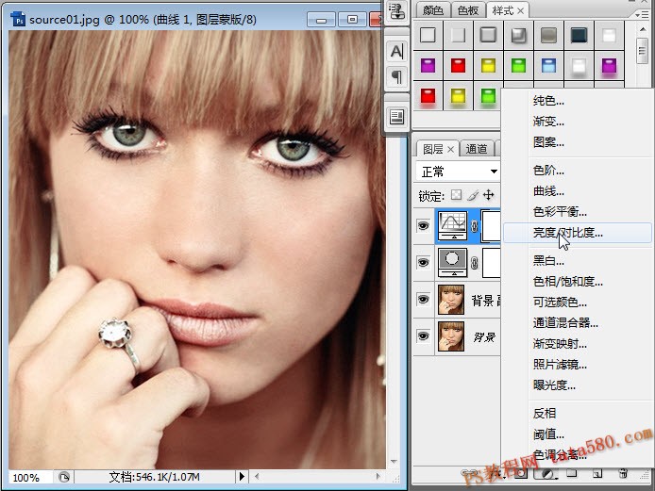Screen dimensions: 655x491
Task: Hide the Curves 1 adjustment layer
Action: tap(423, 225)
